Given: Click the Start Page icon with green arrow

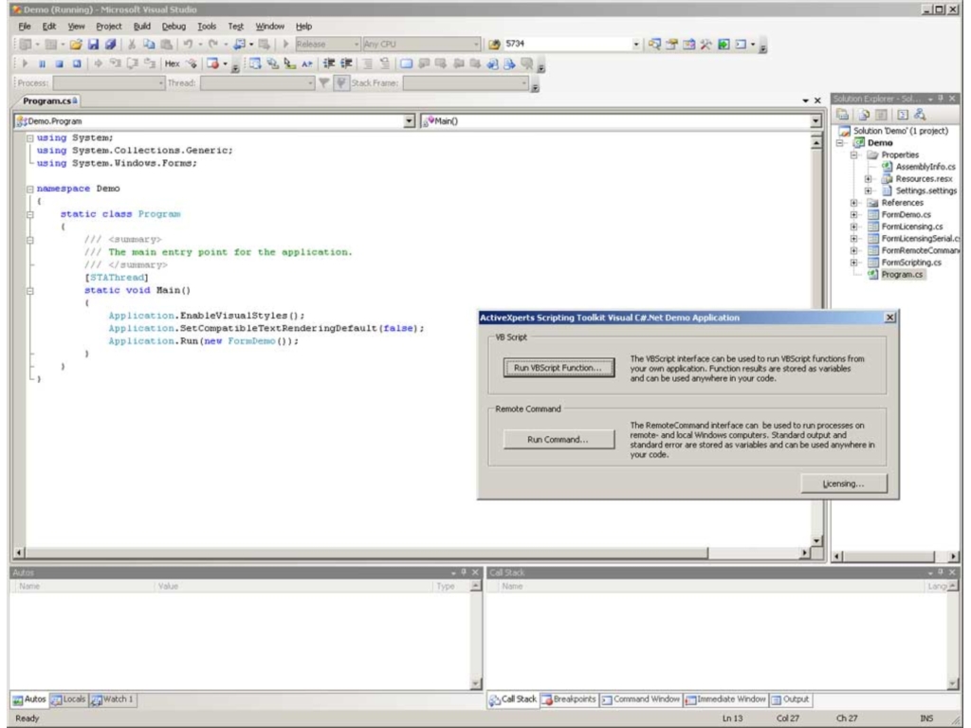Looking at the screenshot, I should coord(724,44).
